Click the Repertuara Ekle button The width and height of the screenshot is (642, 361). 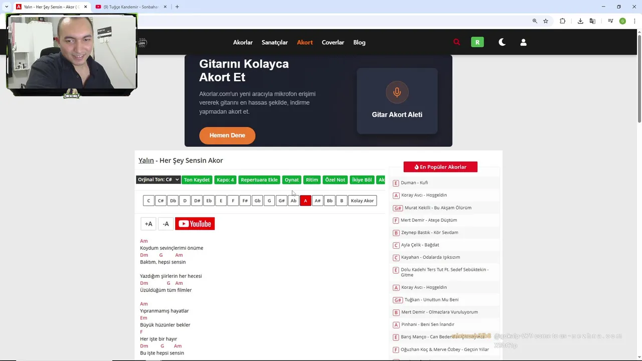pos(259,179)
